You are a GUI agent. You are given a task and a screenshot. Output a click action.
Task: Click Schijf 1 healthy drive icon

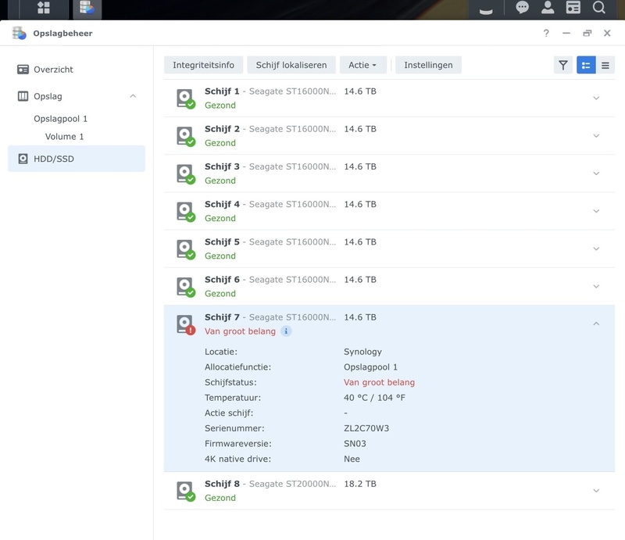tap(186, 98)
